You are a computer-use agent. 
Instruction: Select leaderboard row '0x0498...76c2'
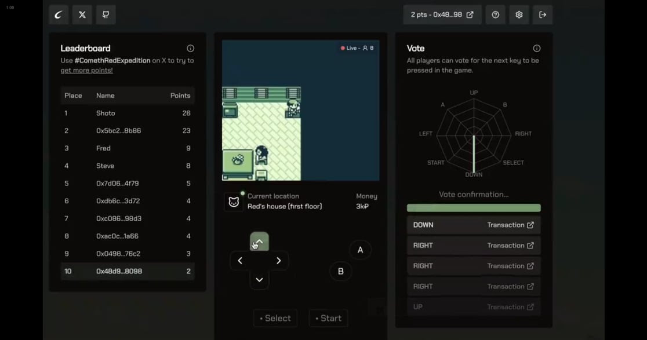tap(128, 254)
